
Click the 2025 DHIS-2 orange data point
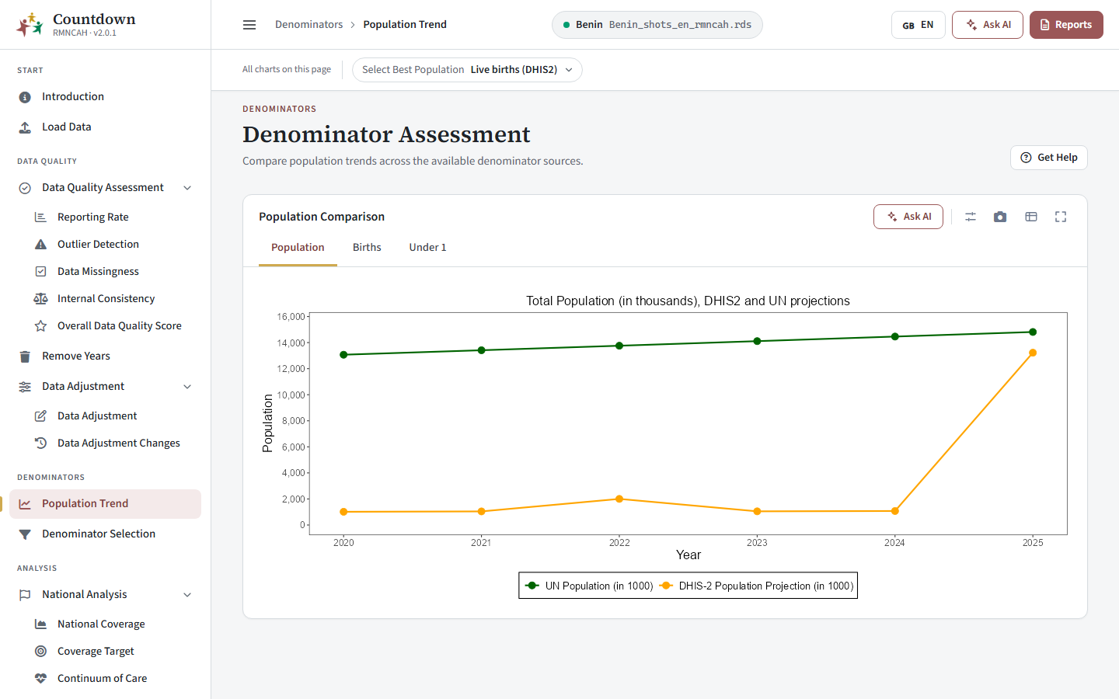[x=1033, y=353]
